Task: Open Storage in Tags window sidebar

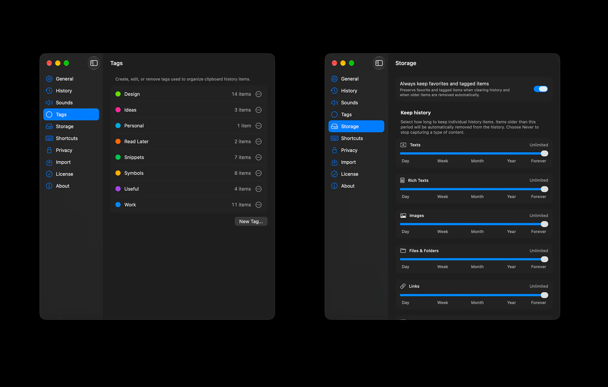Action: point(71,126)
